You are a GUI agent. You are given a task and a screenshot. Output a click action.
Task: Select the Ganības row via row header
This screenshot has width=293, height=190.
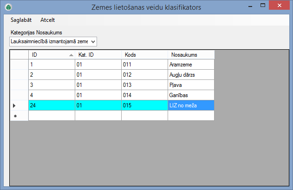click(x=19, y=95)
